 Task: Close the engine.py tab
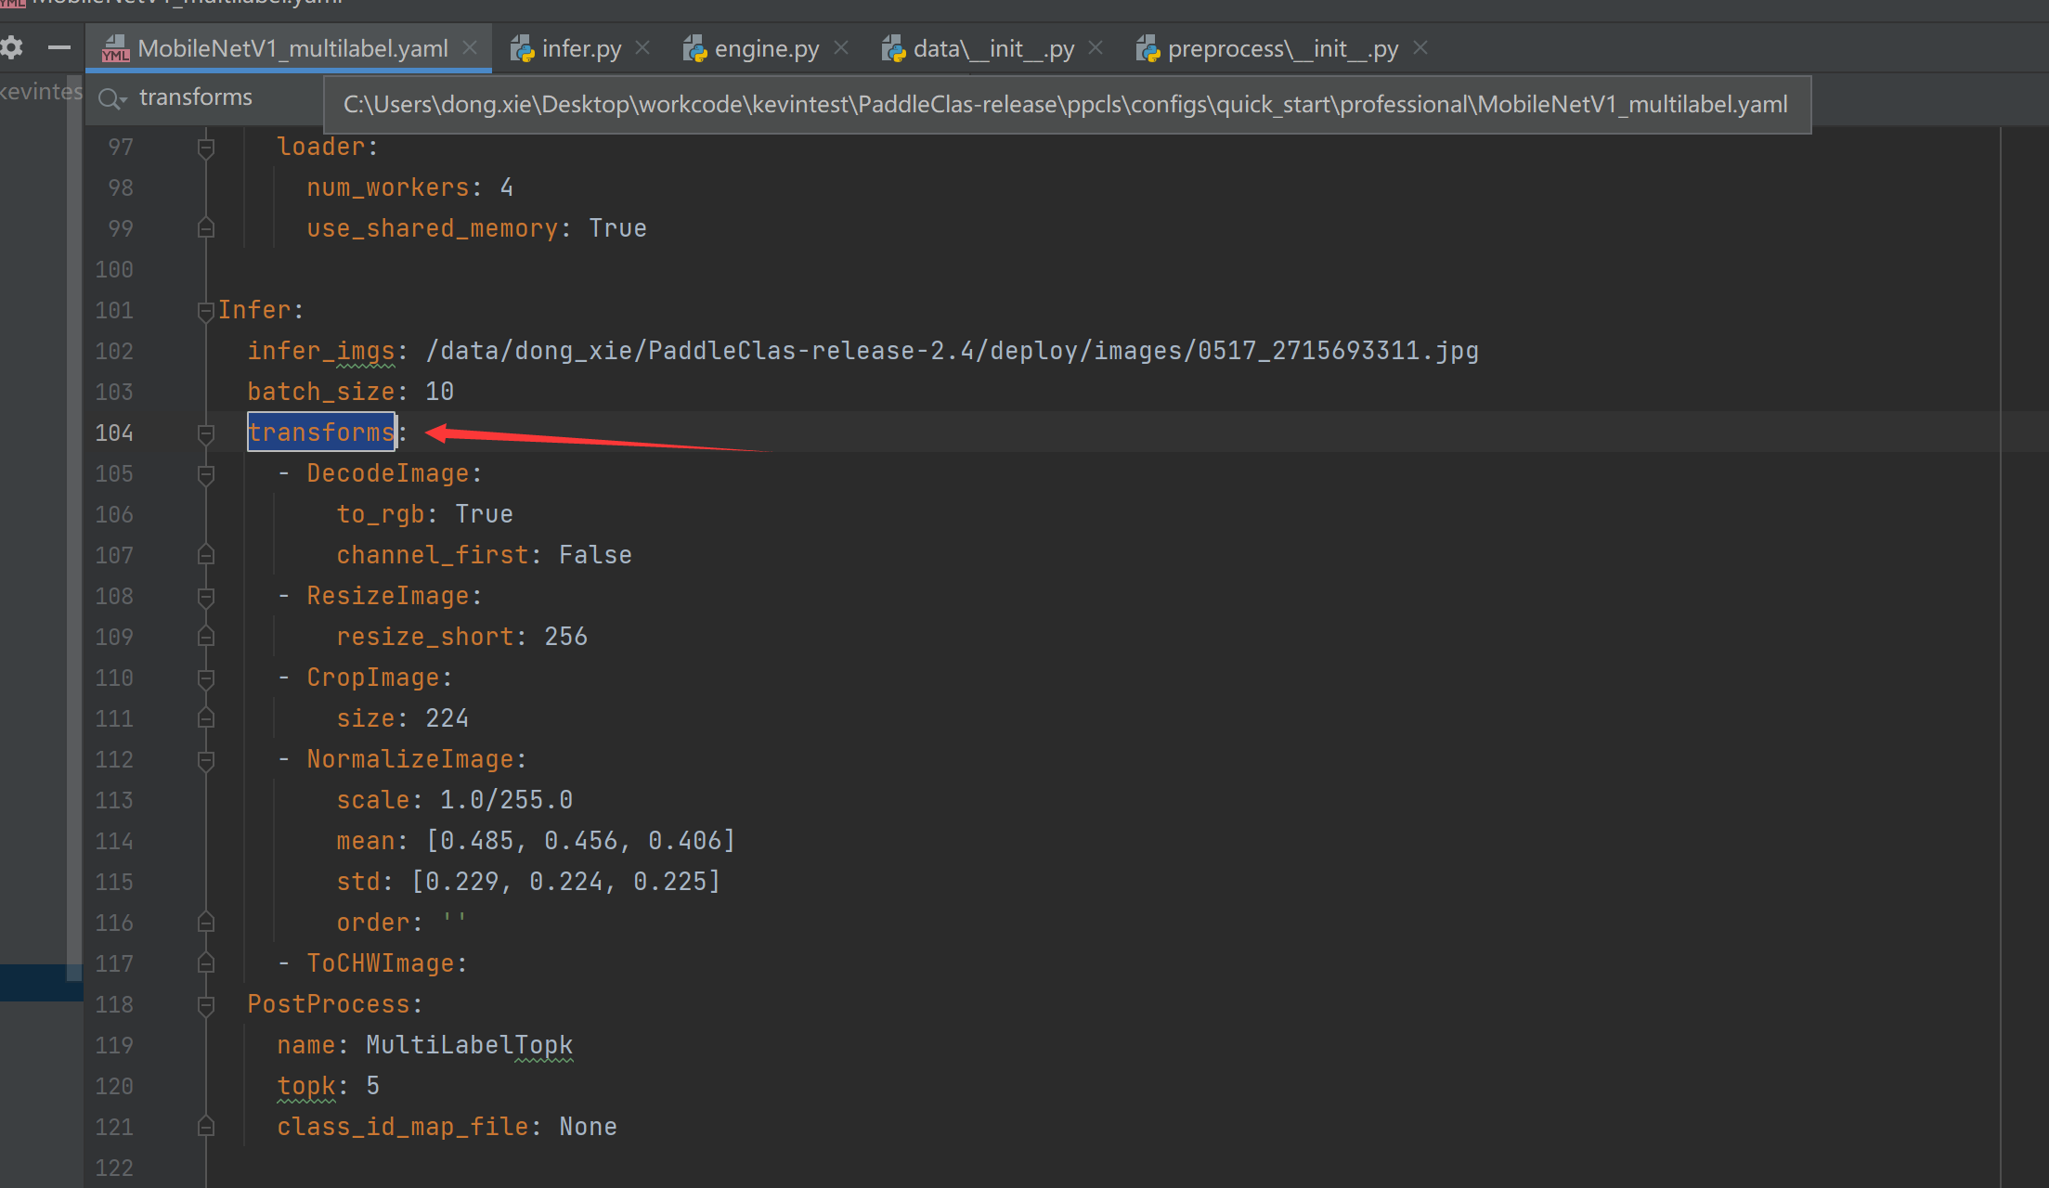point(841,47)
